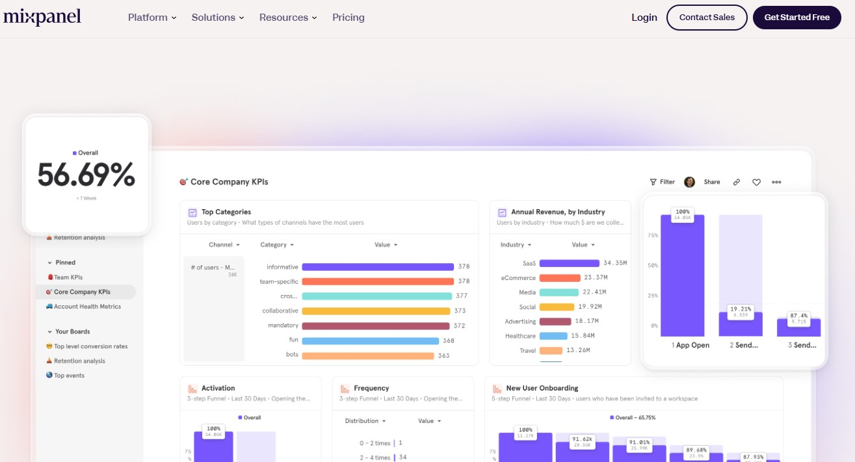855x462 pixels.
Task: Open the Category column dropdown
Action: [x=277, y=245]
